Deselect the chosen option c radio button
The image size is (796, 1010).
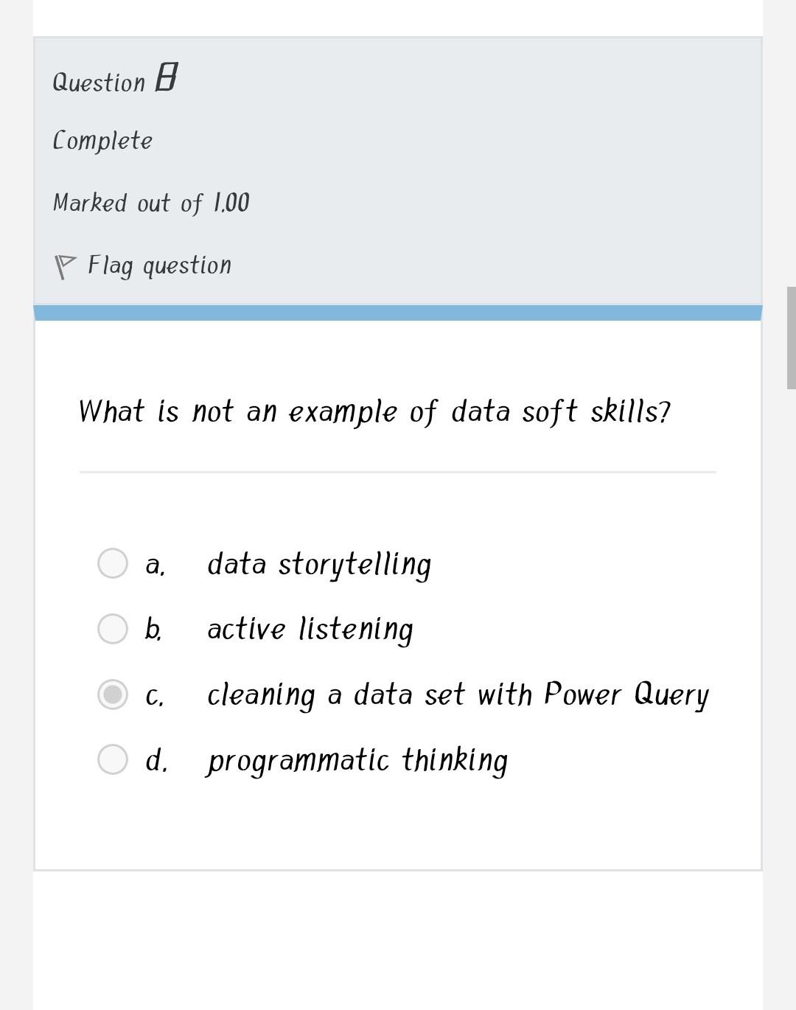click(x=114, y=694)
